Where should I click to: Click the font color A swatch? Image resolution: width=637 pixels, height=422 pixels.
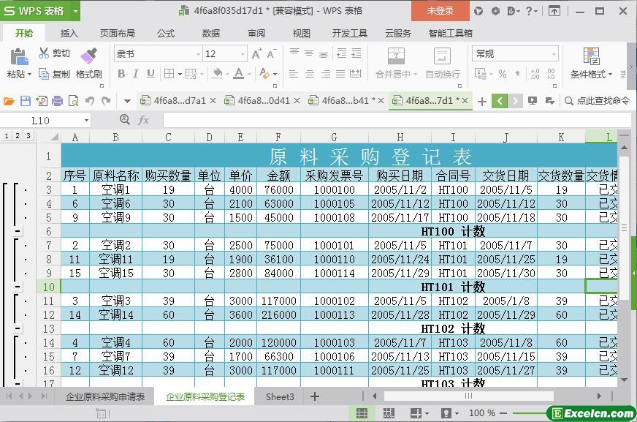[238, 74]
